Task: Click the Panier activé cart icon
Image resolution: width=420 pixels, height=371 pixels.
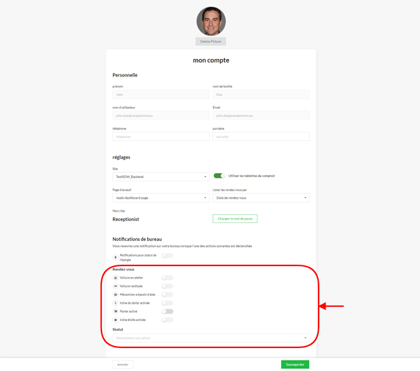Action: pos(115,311)
